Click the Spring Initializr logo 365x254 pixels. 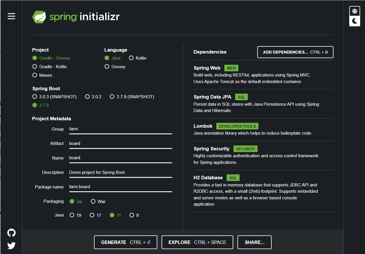click(x=76, y=17)
